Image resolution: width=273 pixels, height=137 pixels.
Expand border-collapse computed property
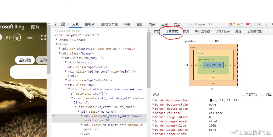click(153, 113)
